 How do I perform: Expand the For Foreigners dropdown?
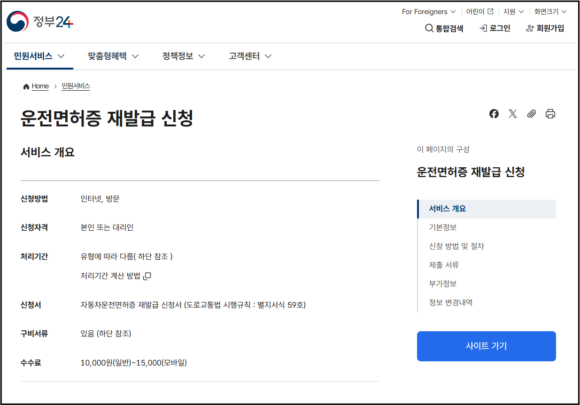click(x=428, y=11)
